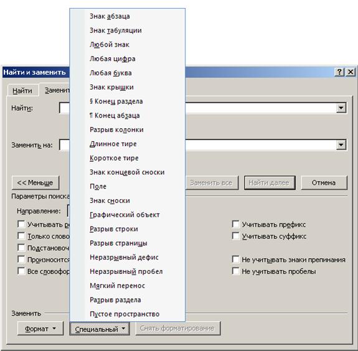Viewport: 358px width, 351px height.
Task: Click 'Снять форматирование' button
Action: point(177,329)
